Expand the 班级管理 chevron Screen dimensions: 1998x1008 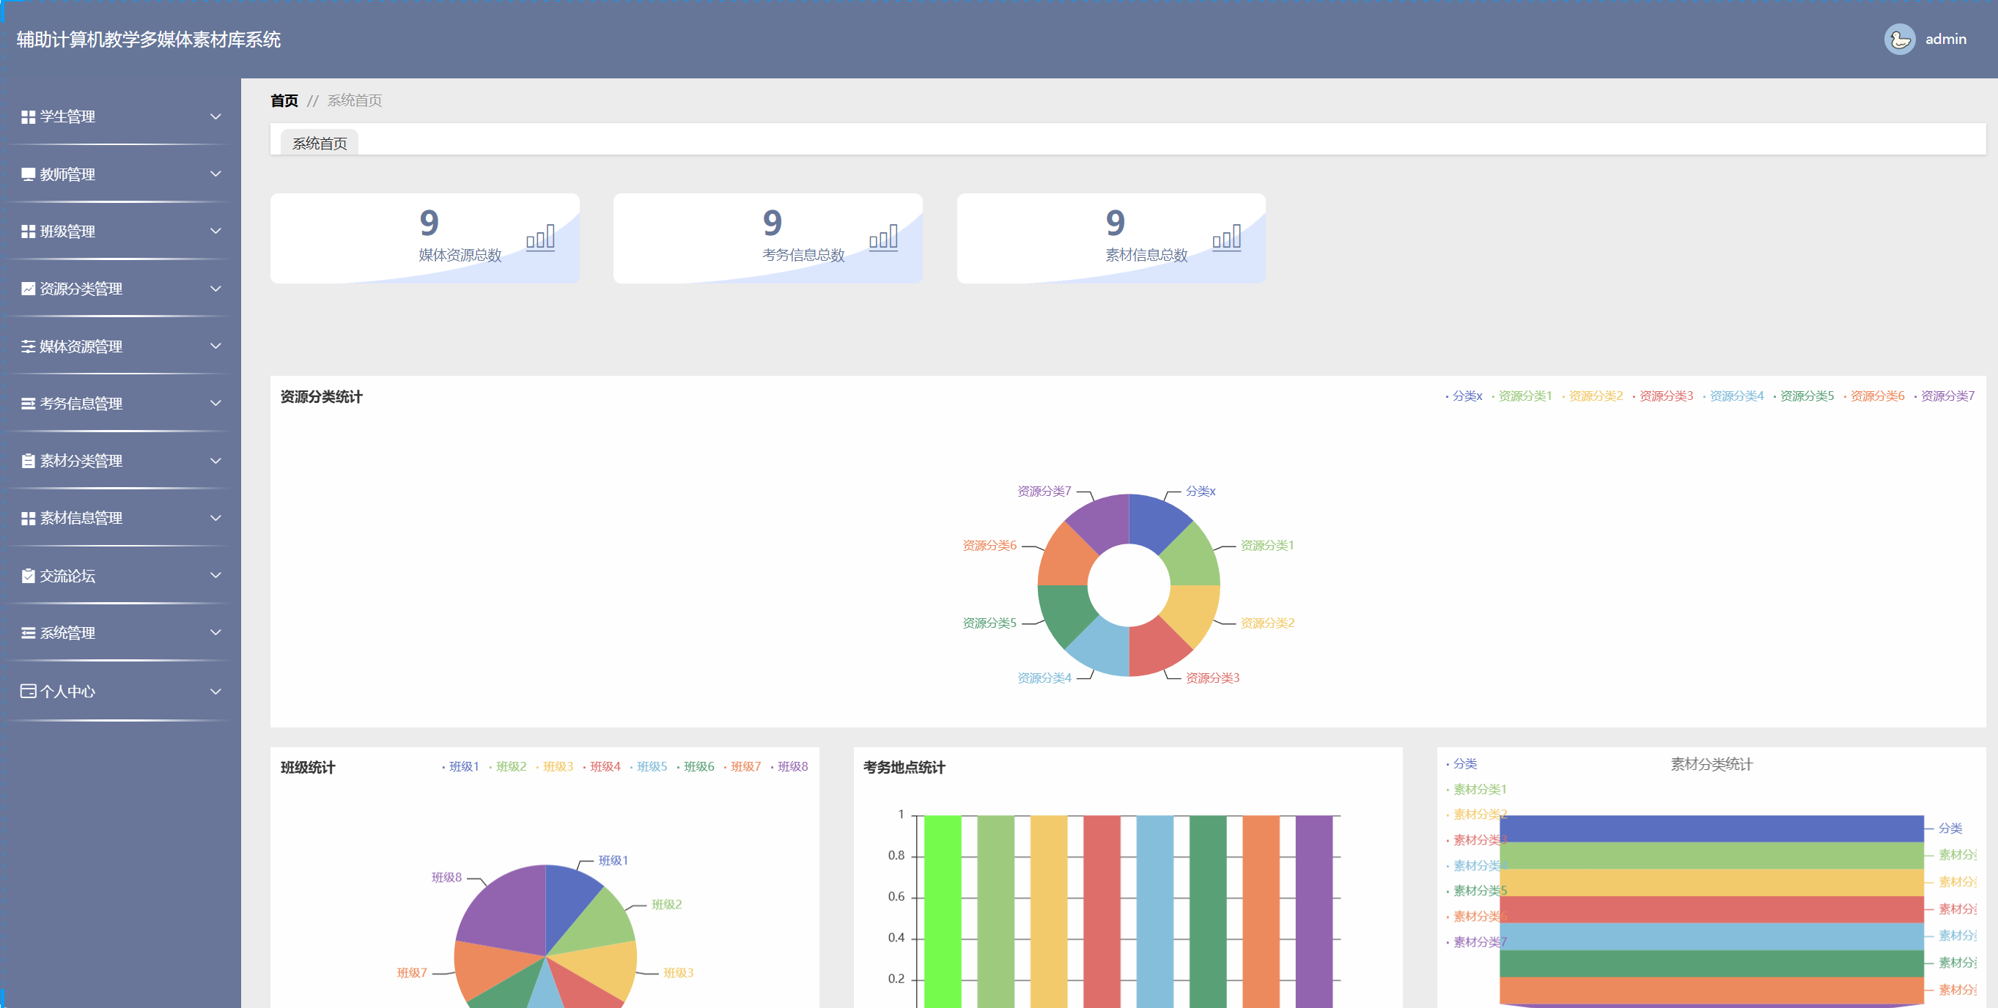click(x=215, y=231)
